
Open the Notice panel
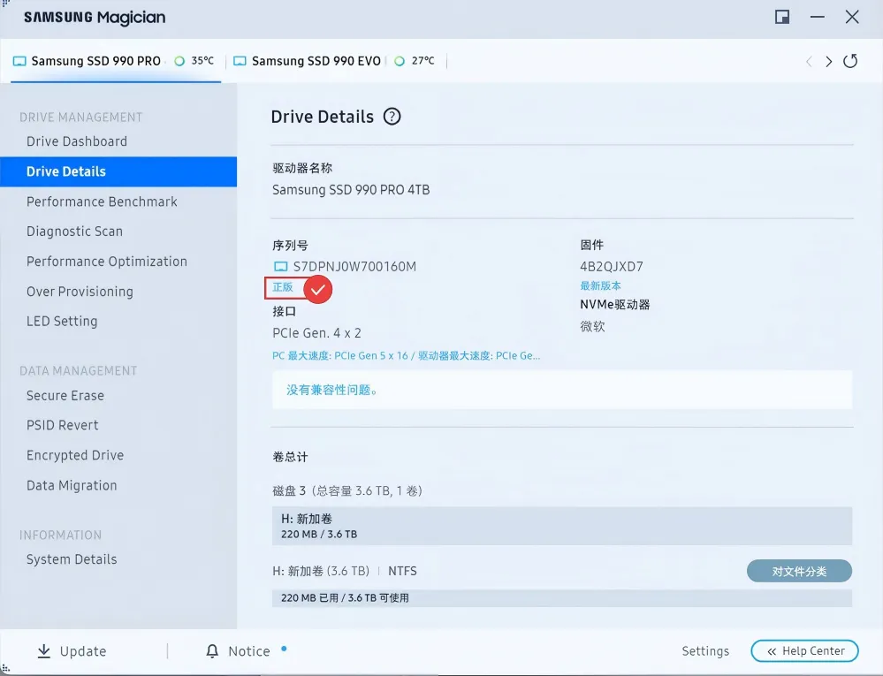pos(239,651)
